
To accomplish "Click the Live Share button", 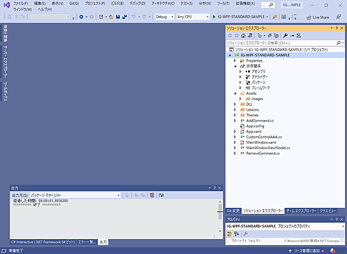I will point(318,17).
